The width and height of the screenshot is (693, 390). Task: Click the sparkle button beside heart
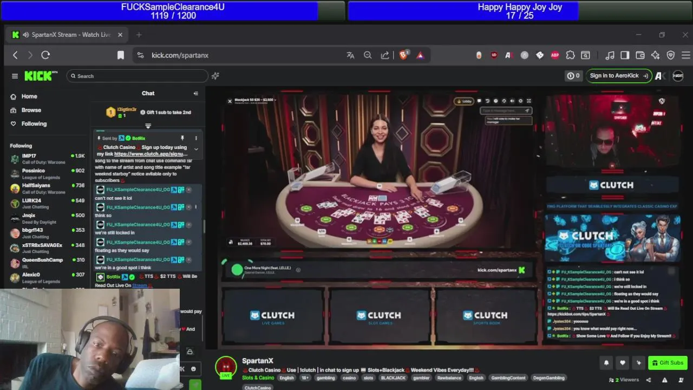639,363
